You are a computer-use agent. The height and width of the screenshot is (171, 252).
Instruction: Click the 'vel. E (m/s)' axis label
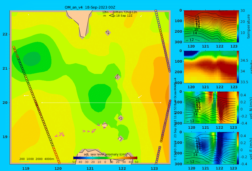250,148
